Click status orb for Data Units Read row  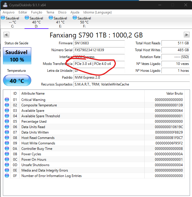click(7, 127)
